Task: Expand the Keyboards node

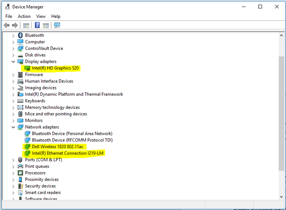Action: [13, 101]
